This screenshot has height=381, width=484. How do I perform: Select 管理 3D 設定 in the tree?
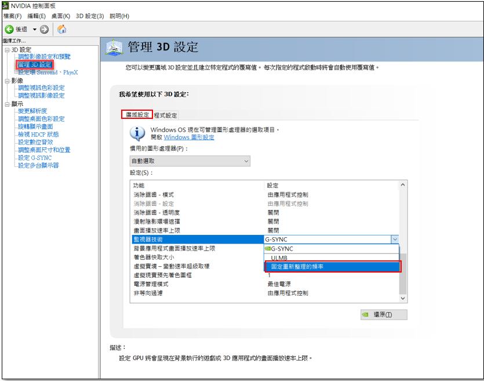tap(35, 64)
